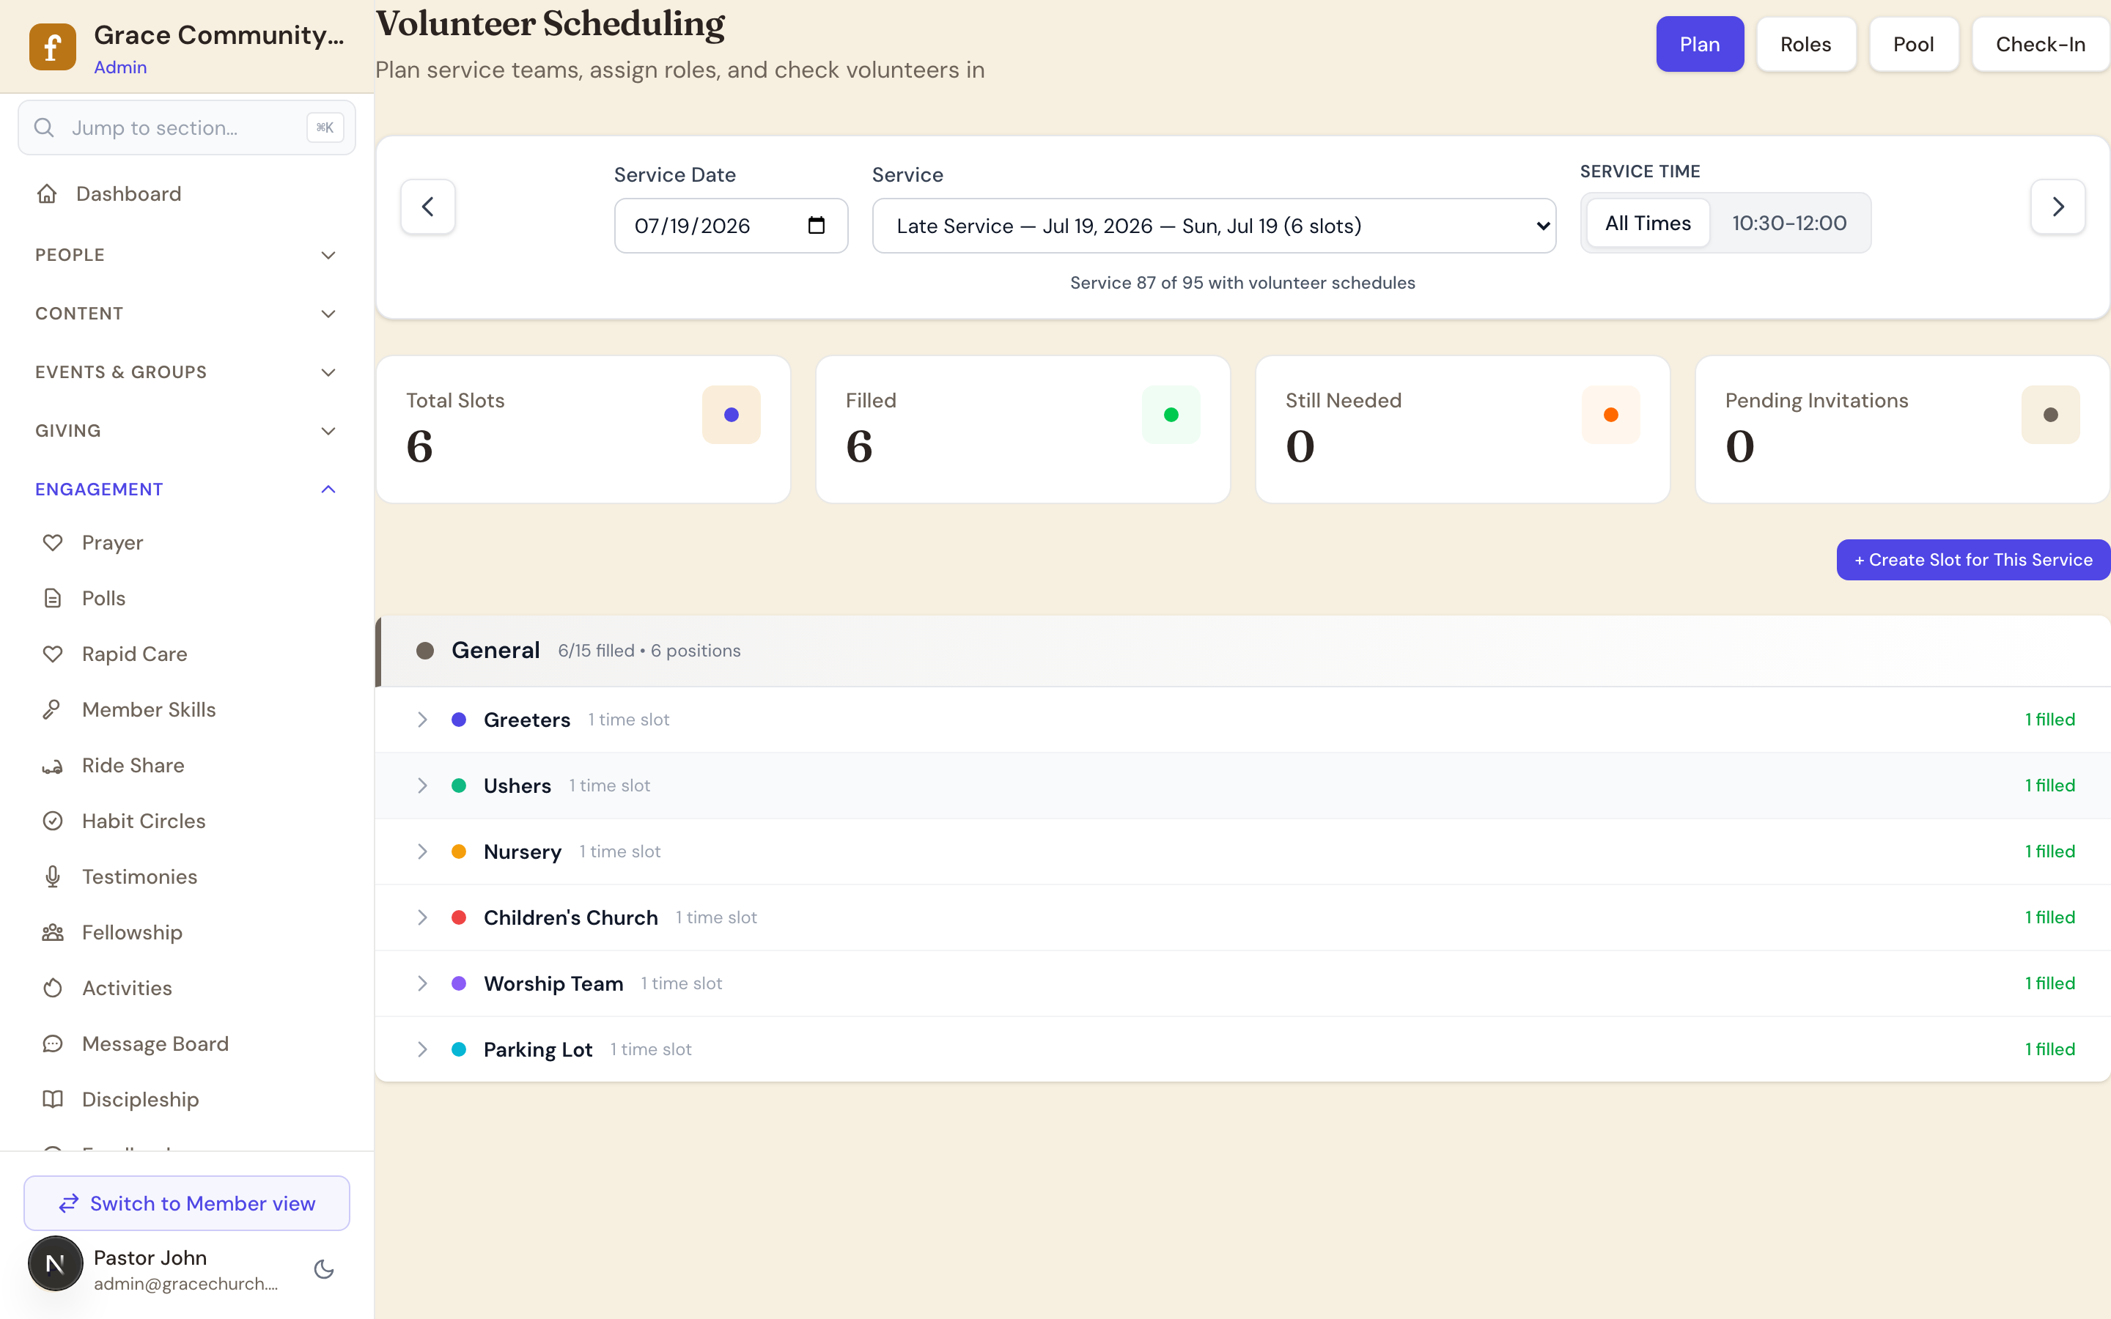This screenshot has width=2111, height=1319.
Task: Click the Service Date input field
Action: coord(731,226)
